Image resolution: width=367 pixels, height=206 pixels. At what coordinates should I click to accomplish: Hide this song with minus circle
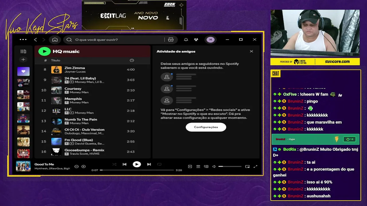[76, 166]
